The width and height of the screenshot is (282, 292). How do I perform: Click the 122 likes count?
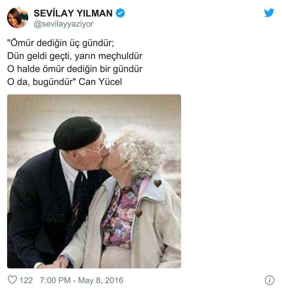click(x=26, y=280)
